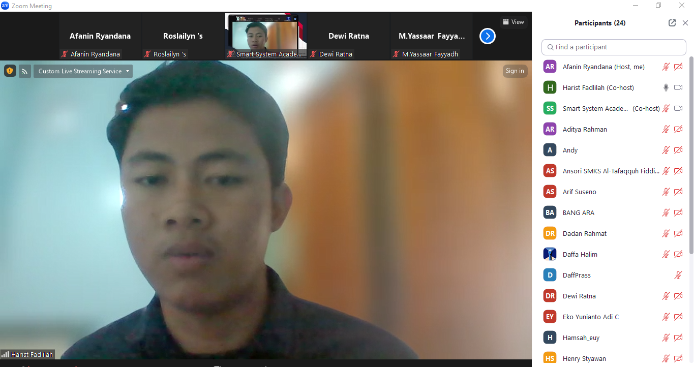Click Hamsah_euy H avatar
Image resolution: width=694 pixels, height=367 pixels.
coord(550,338)
